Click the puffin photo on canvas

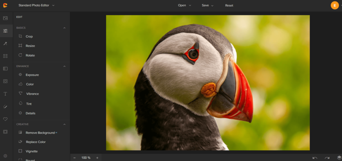click(208, 82)
